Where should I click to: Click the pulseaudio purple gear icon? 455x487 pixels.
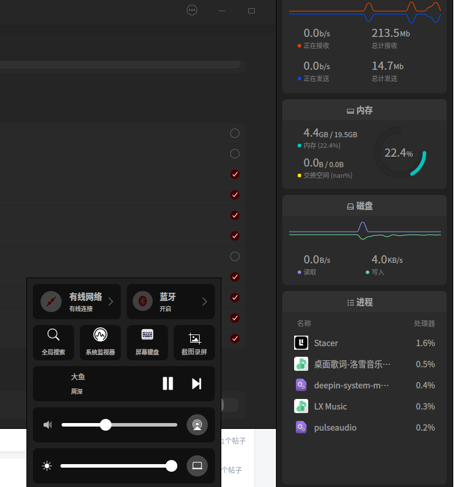click(x=301, y=427)
